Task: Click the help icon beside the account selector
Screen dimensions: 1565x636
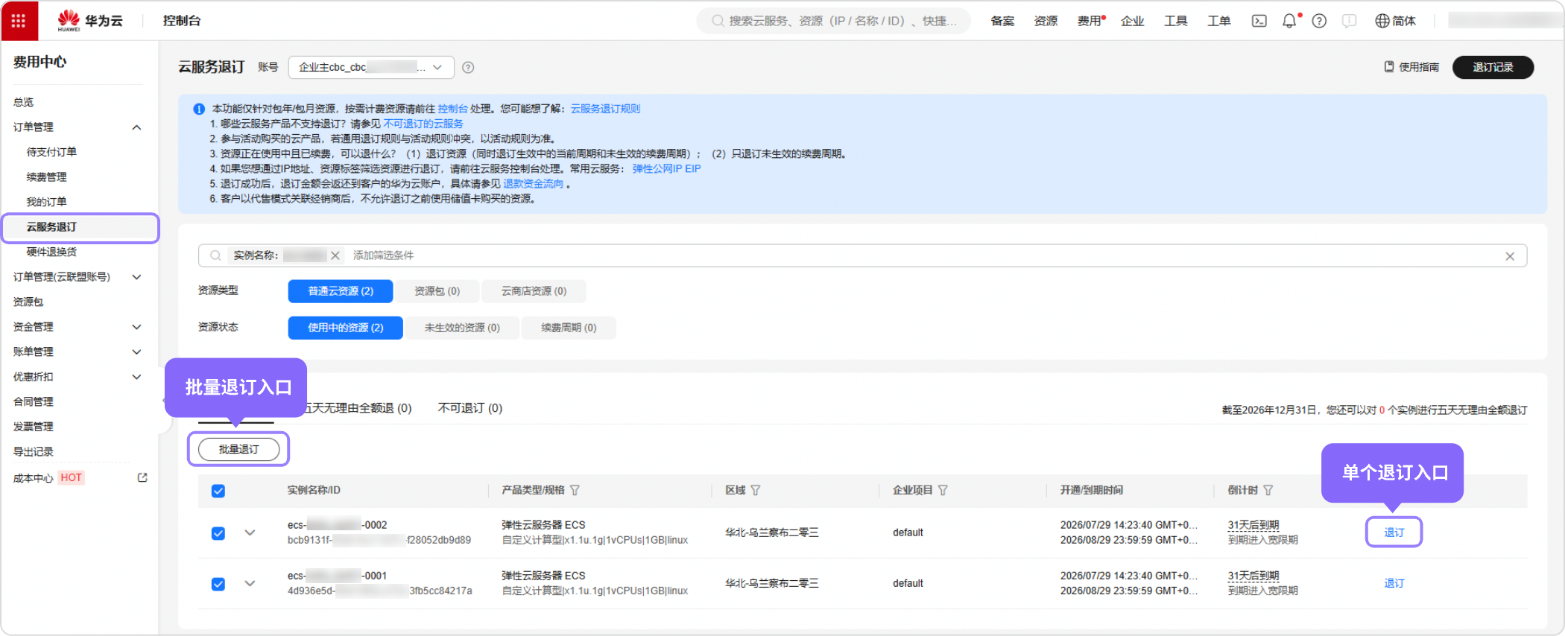Action: [468, 68]
